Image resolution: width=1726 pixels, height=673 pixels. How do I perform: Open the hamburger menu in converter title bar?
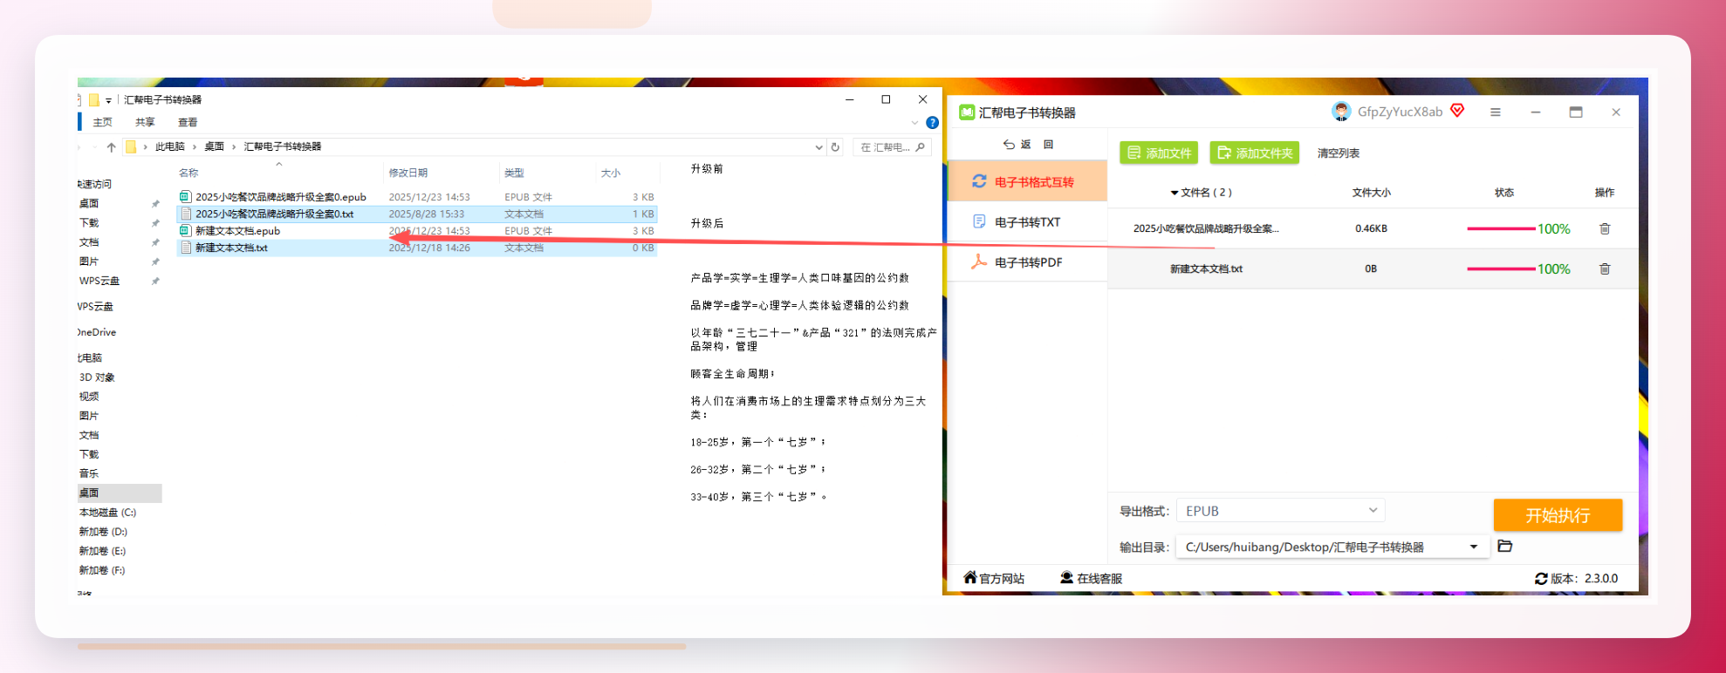coord(1495,112)
